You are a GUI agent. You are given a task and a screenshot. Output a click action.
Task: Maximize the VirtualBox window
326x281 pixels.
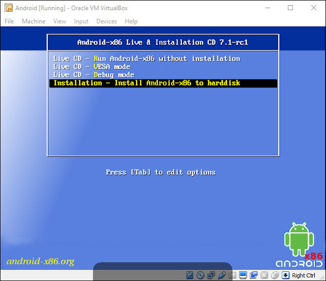pyautogui.click(x=290, y=8)
